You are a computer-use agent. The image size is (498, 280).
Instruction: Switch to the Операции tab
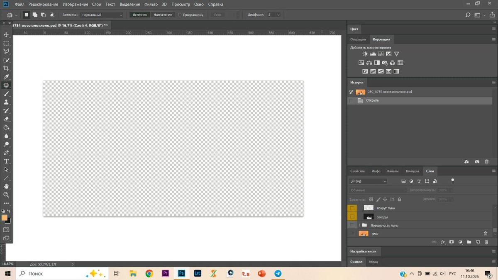click(358, 39)
